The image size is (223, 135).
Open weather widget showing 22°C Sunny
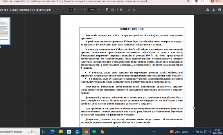179,132
